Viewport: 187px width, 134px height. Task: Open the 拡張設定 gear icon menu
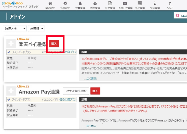(x=65, y=5)
